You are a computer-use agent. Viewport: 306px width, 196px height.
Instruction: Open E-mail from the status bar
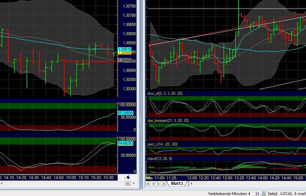(x=300, y=193)
